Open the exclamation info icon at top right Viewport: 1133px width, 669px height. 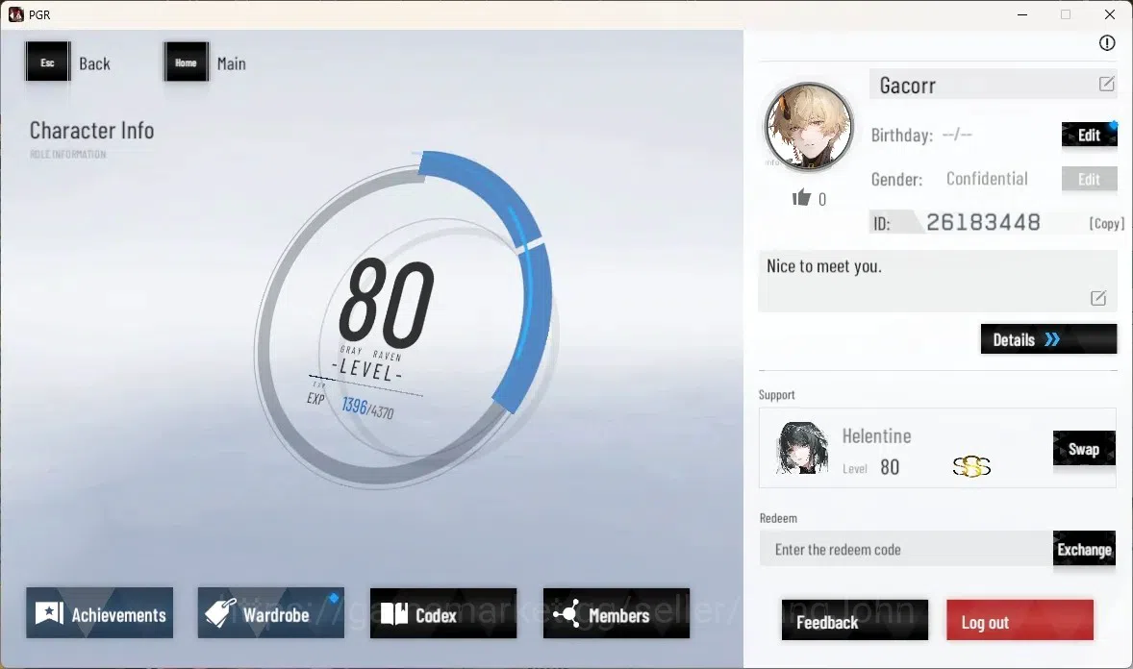(1106, 43)
